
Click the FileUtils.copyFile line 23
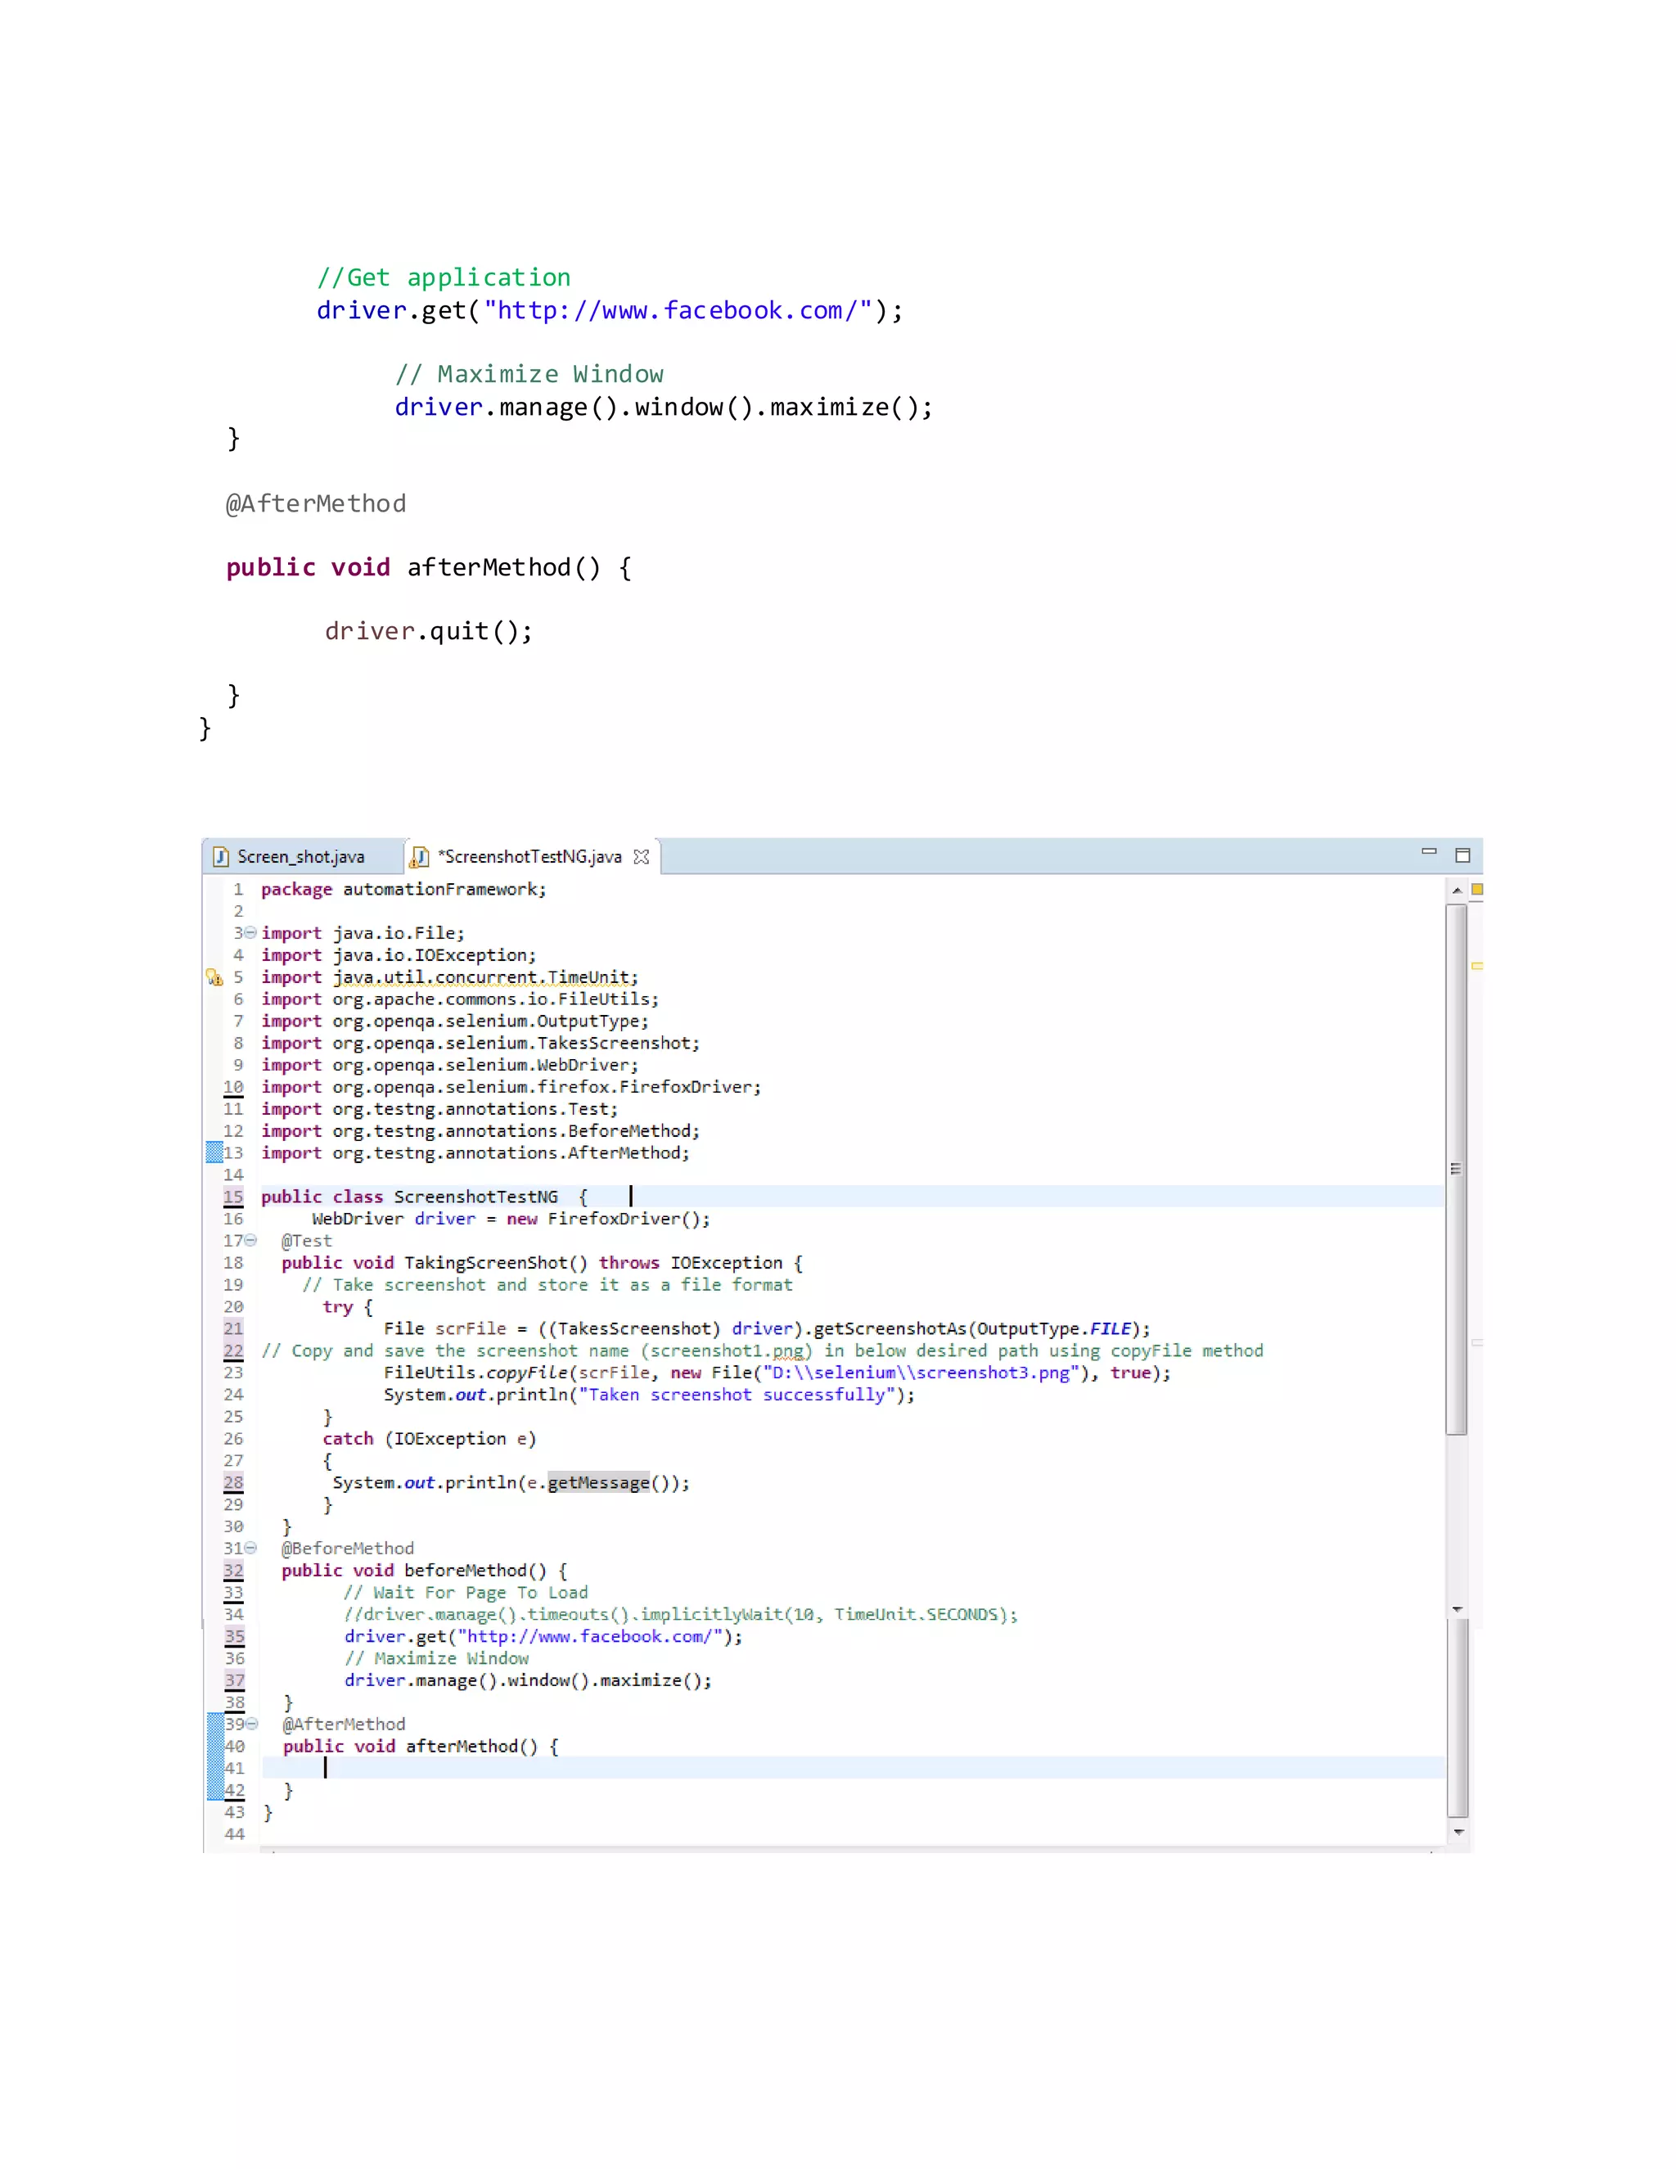point(777,1373)
